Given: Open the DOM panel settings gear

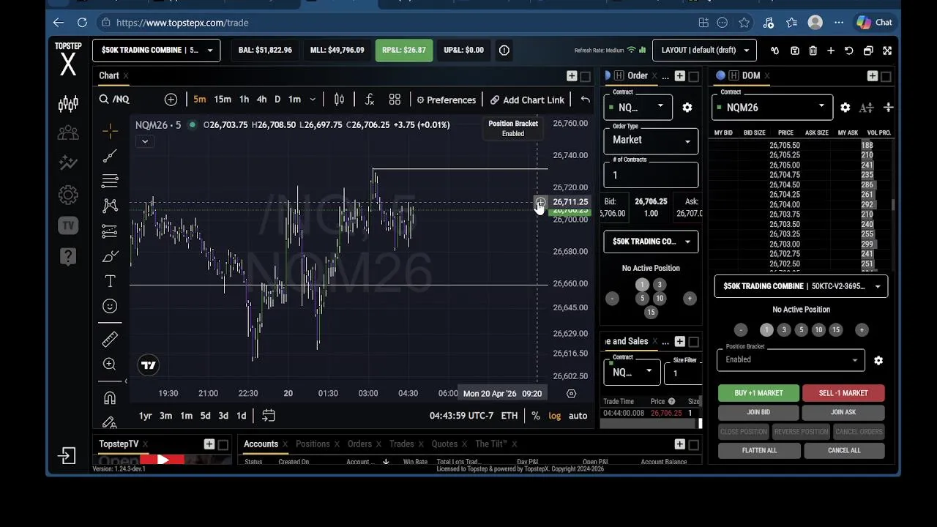Looking at the screenshot, I should click(845, 108).
